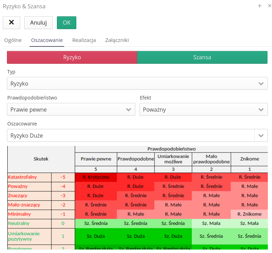Pick the R. Znikome matrix cell

pos(249,214)
